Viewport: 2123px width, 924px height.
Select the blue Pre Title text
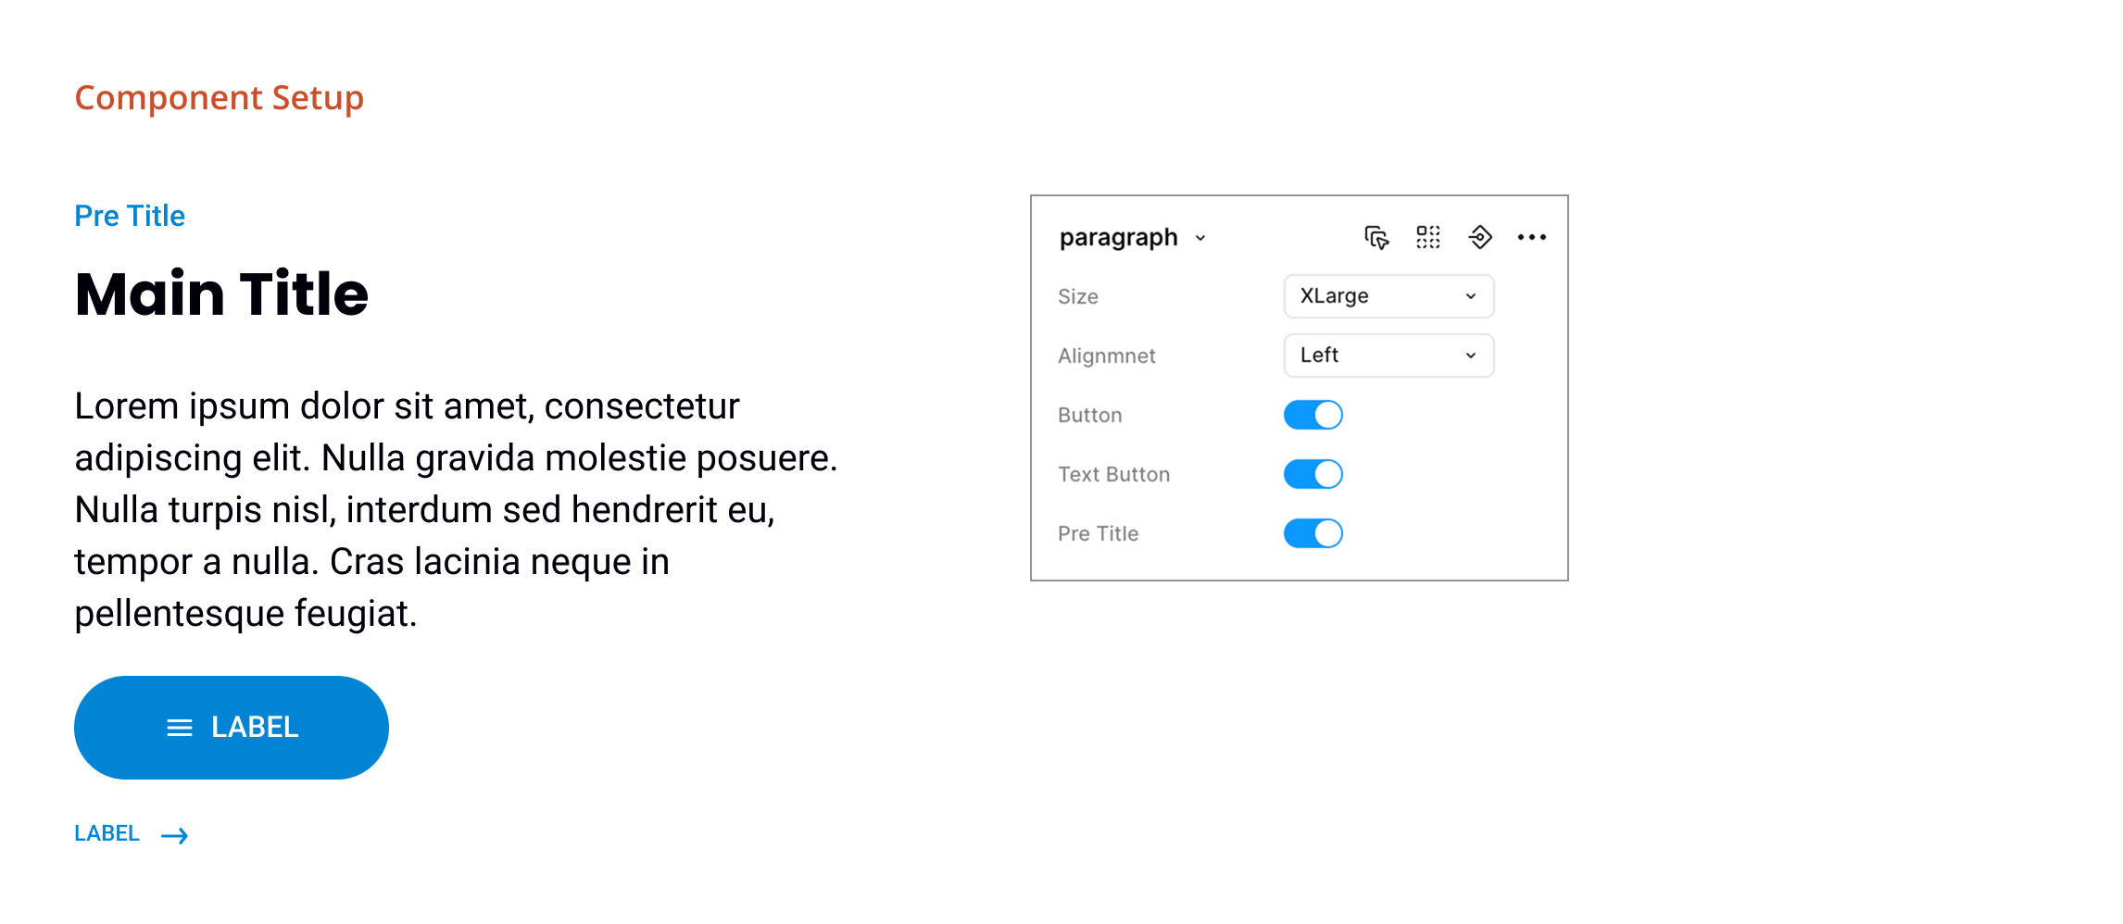pyautogui.click(x=130, y=216)
